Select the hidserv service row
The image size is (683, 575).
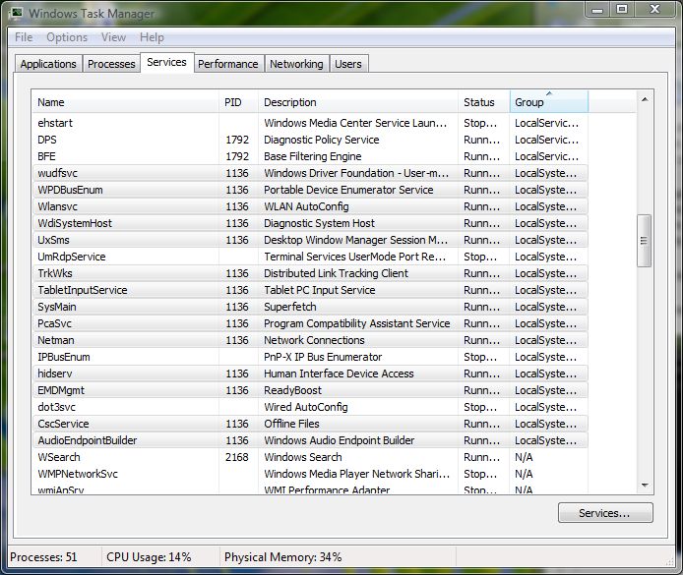tap(310, 374)
